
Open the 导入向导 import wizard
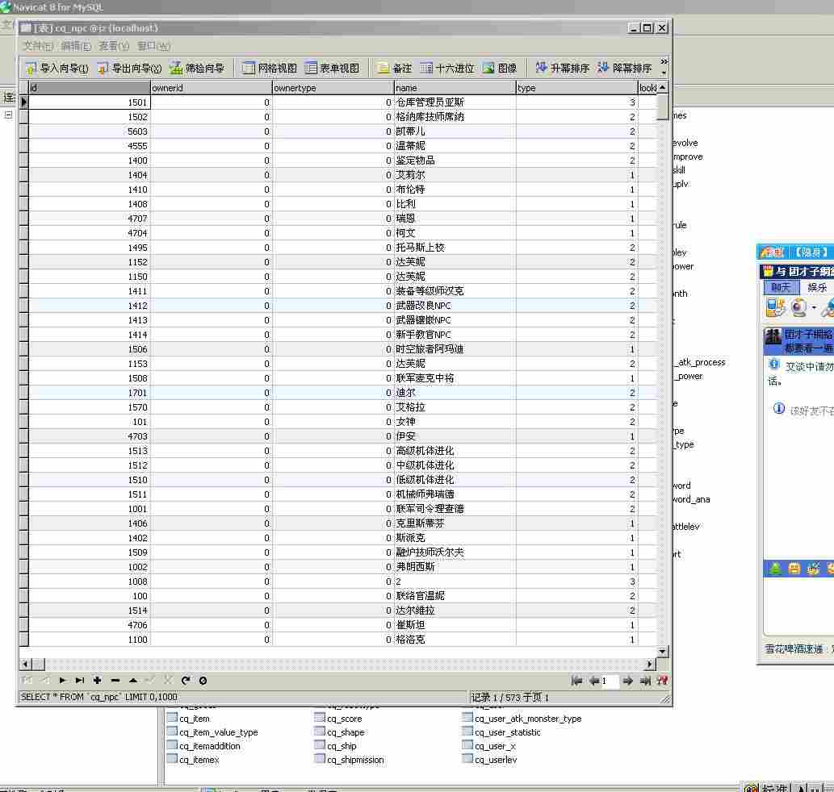57,69
